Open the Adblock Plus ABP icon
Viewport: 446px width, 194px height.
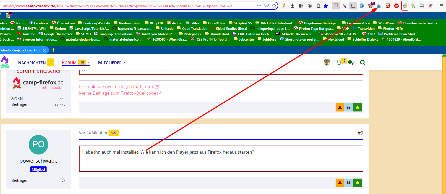(396, 6)
